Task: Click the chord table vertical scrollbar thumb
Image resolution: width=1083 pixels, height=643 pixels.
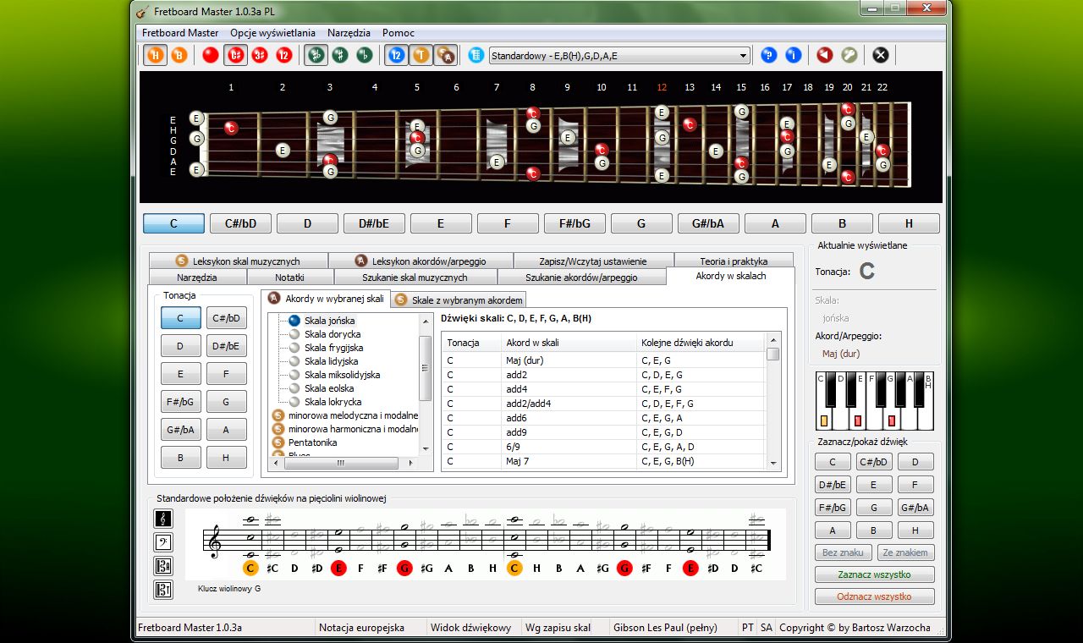Action: click(773, 354)
